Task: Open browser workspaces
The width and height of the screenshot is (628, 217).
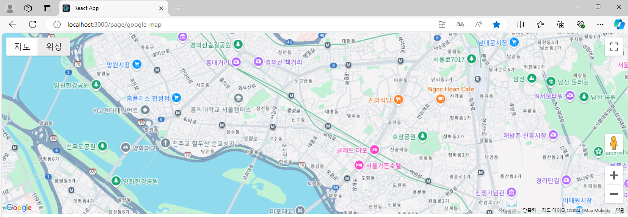Action: (x=28, y=8)
